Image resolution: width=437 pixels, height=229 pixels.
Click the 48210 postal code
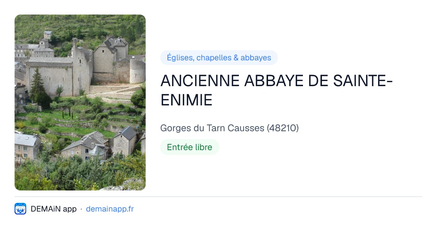(x=283, y=128)
